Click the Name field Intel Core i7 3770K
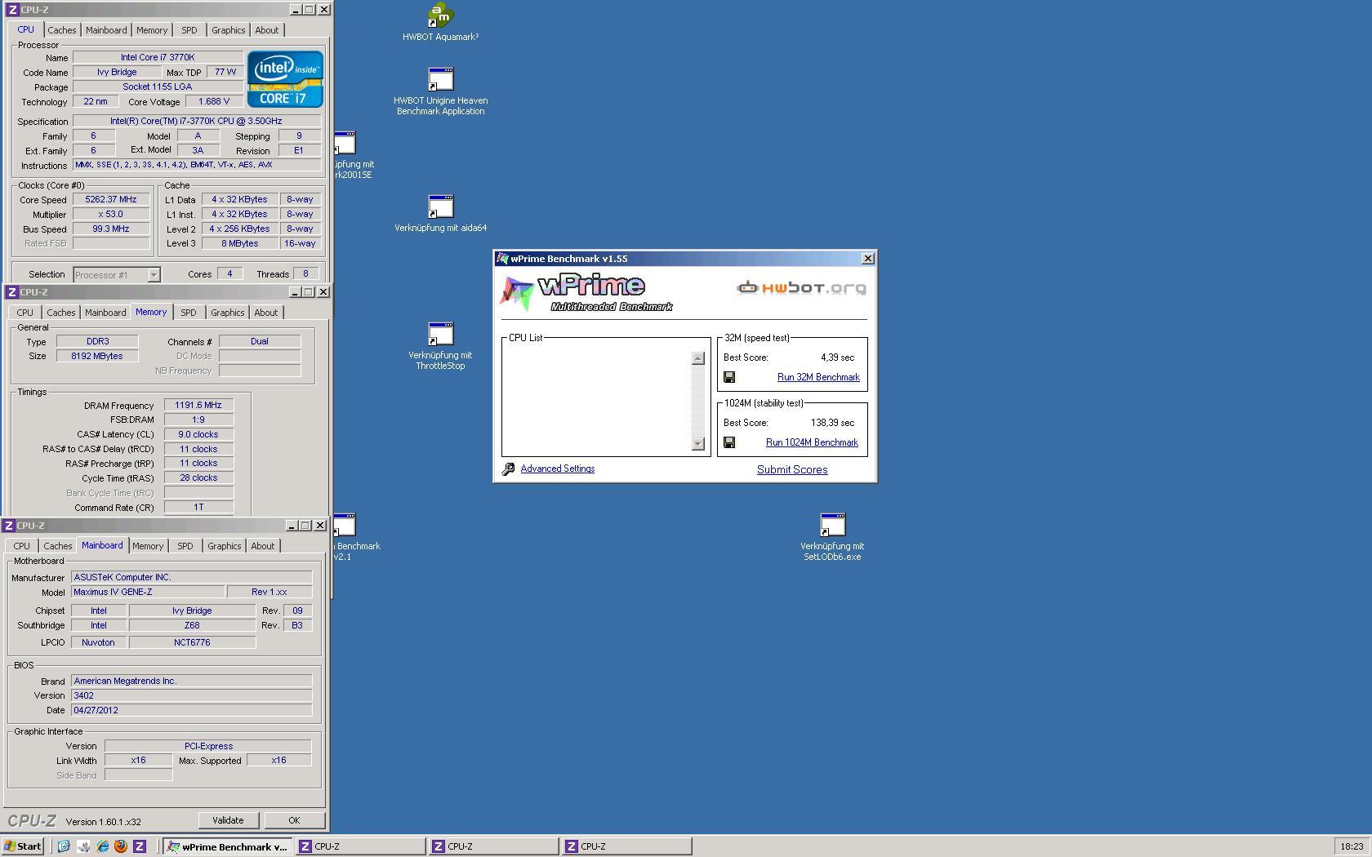The width and height of the screenshot is (1372, 857). pos(158,57)
